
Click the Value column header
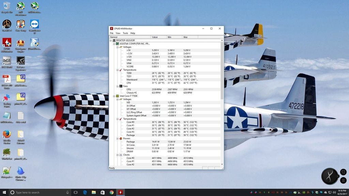point(155,37)
